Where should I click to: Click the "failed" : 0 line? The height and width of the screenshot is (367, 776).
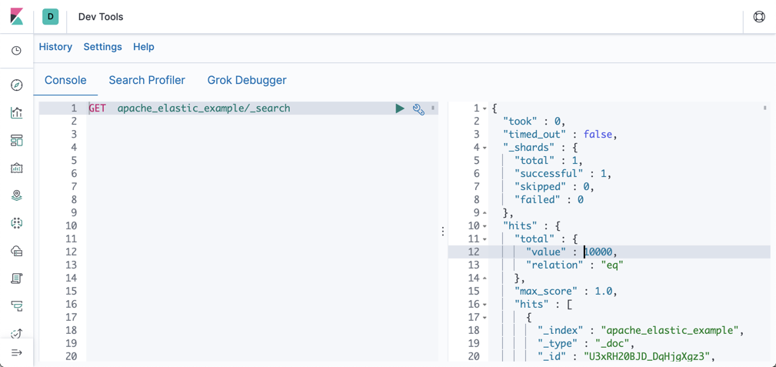pyautogui.click(x=549, y=199)
